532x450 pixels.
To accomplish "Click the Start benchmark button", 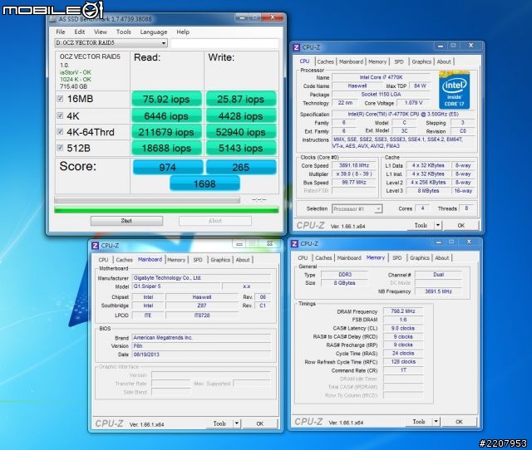I will click(x=126, y=221).
